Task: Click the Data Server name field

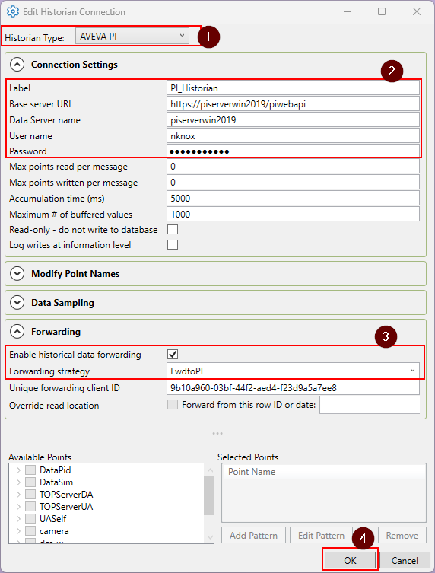Action: pos(293,120)
